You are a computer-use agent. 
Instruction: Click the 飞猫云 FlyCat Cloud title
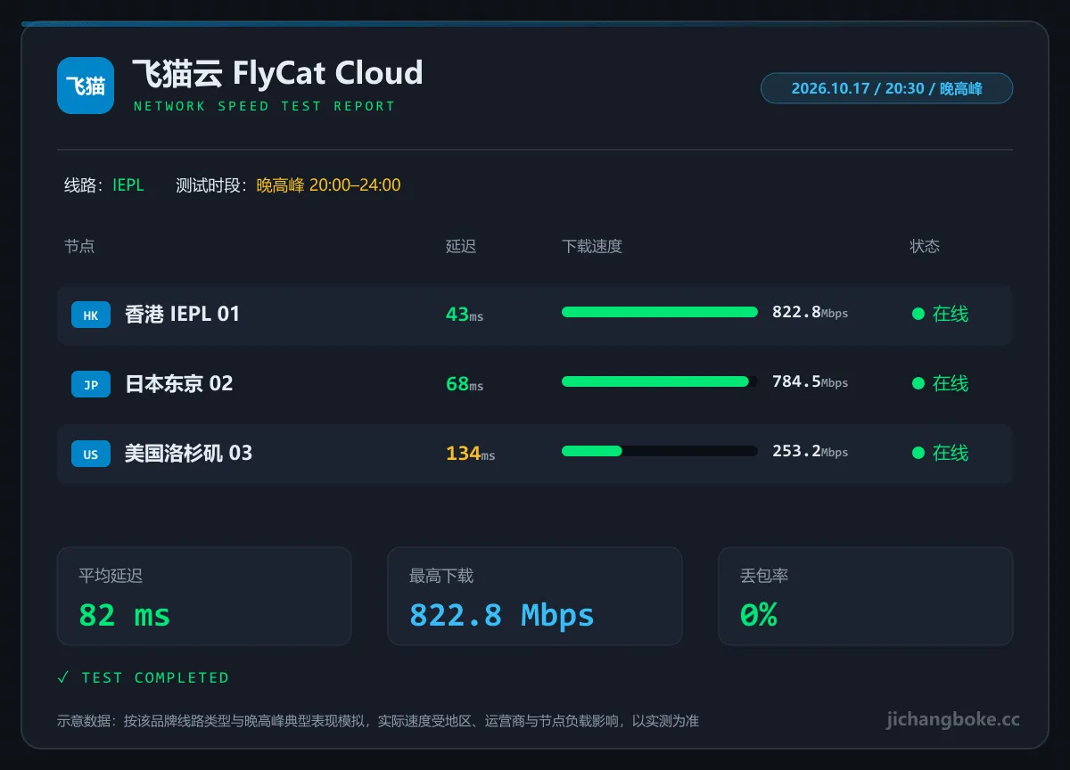(x=277, y=73)
